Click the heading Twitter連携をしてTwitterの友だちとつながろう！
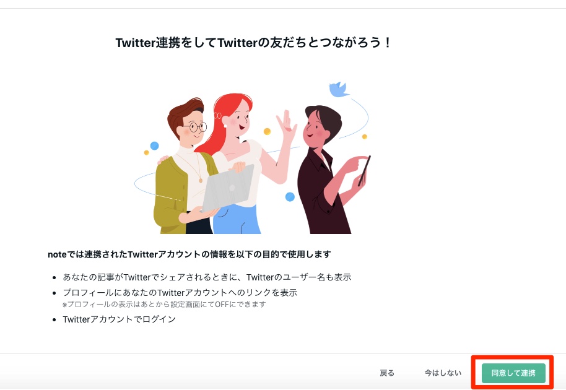Screen dimensions: 566x390 click(x=253, y=43)
